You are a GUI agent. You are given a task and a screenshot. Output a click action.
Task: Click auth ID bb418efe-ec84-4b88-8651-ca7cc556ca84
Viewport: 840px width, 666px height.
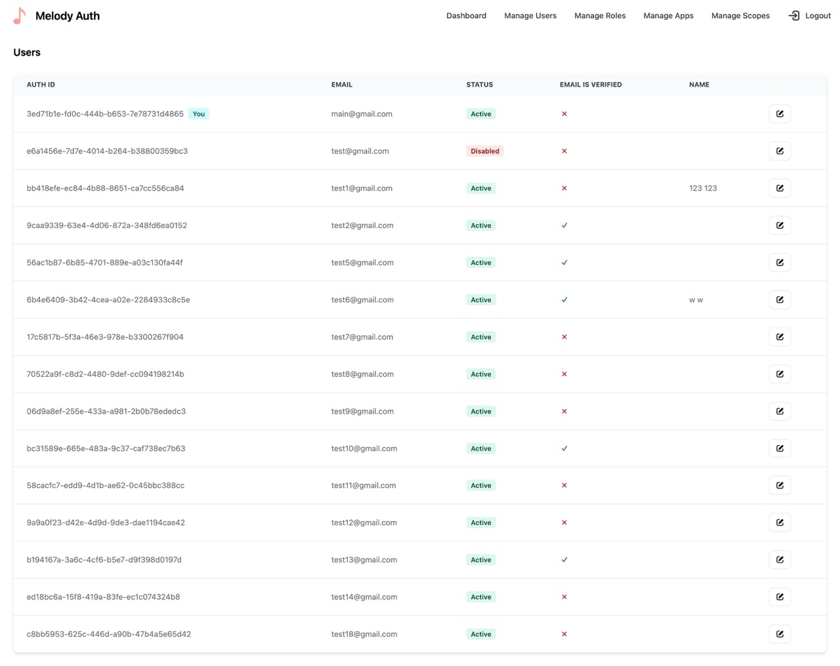(x=105, y=188)
